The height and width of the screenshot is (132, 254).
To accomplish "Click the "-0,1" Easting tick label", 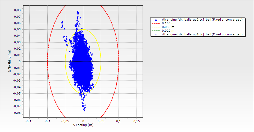I will click(x=47, y=121).
